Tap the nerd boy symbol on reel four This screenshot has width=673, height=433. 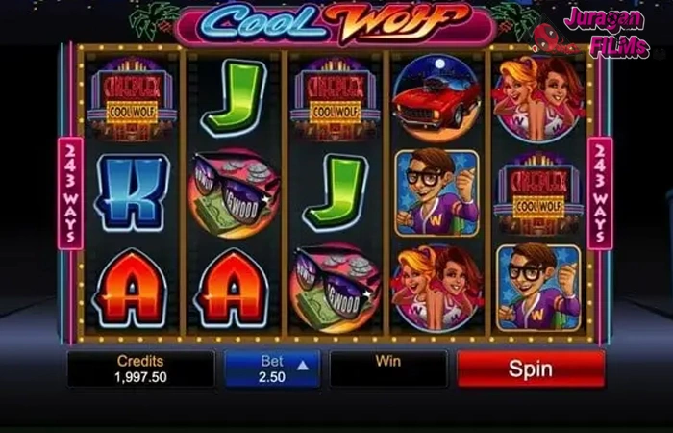pyautogui.click(x=436, y=193)
